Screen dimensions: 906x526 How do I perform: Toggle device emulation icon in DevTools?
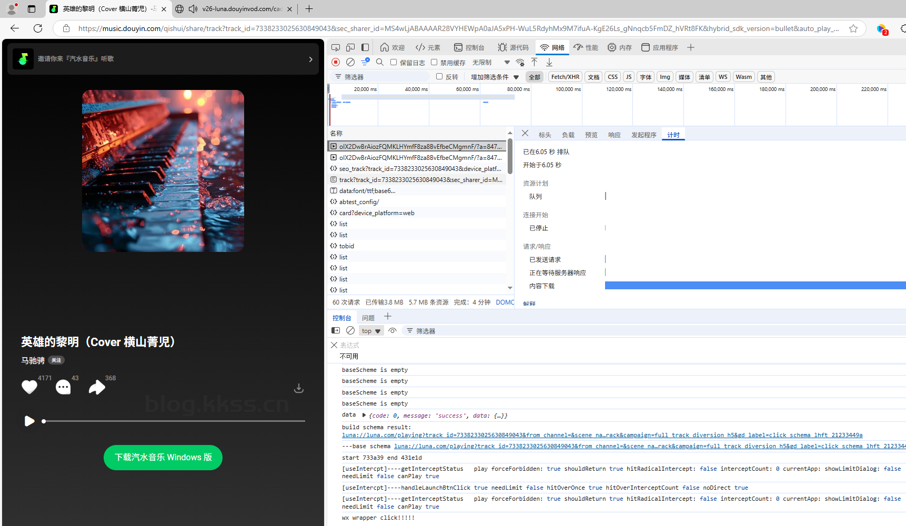point(350,47)
